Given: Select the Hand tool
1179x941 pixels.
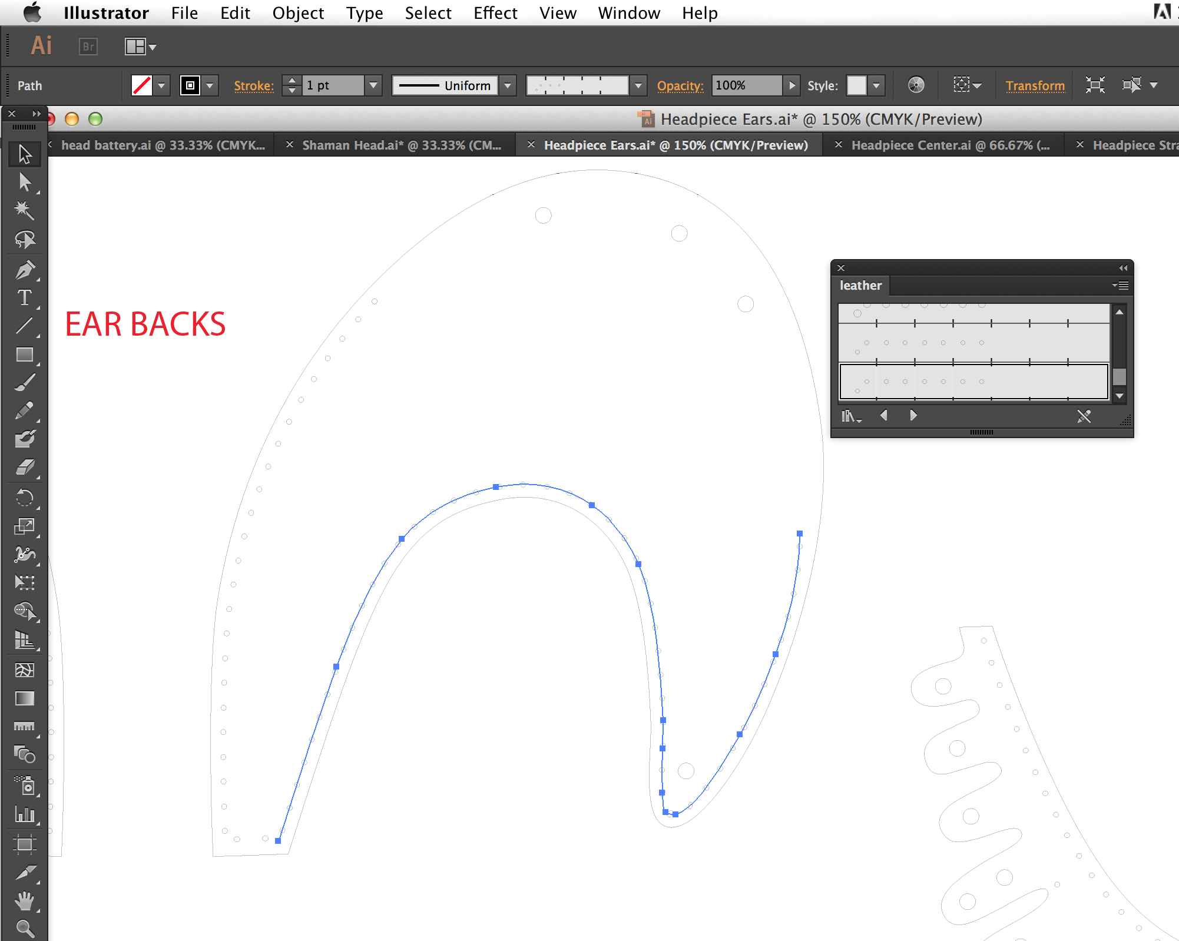Looking at the screenshot, I should pyautogui.click(x=25, y=902).
